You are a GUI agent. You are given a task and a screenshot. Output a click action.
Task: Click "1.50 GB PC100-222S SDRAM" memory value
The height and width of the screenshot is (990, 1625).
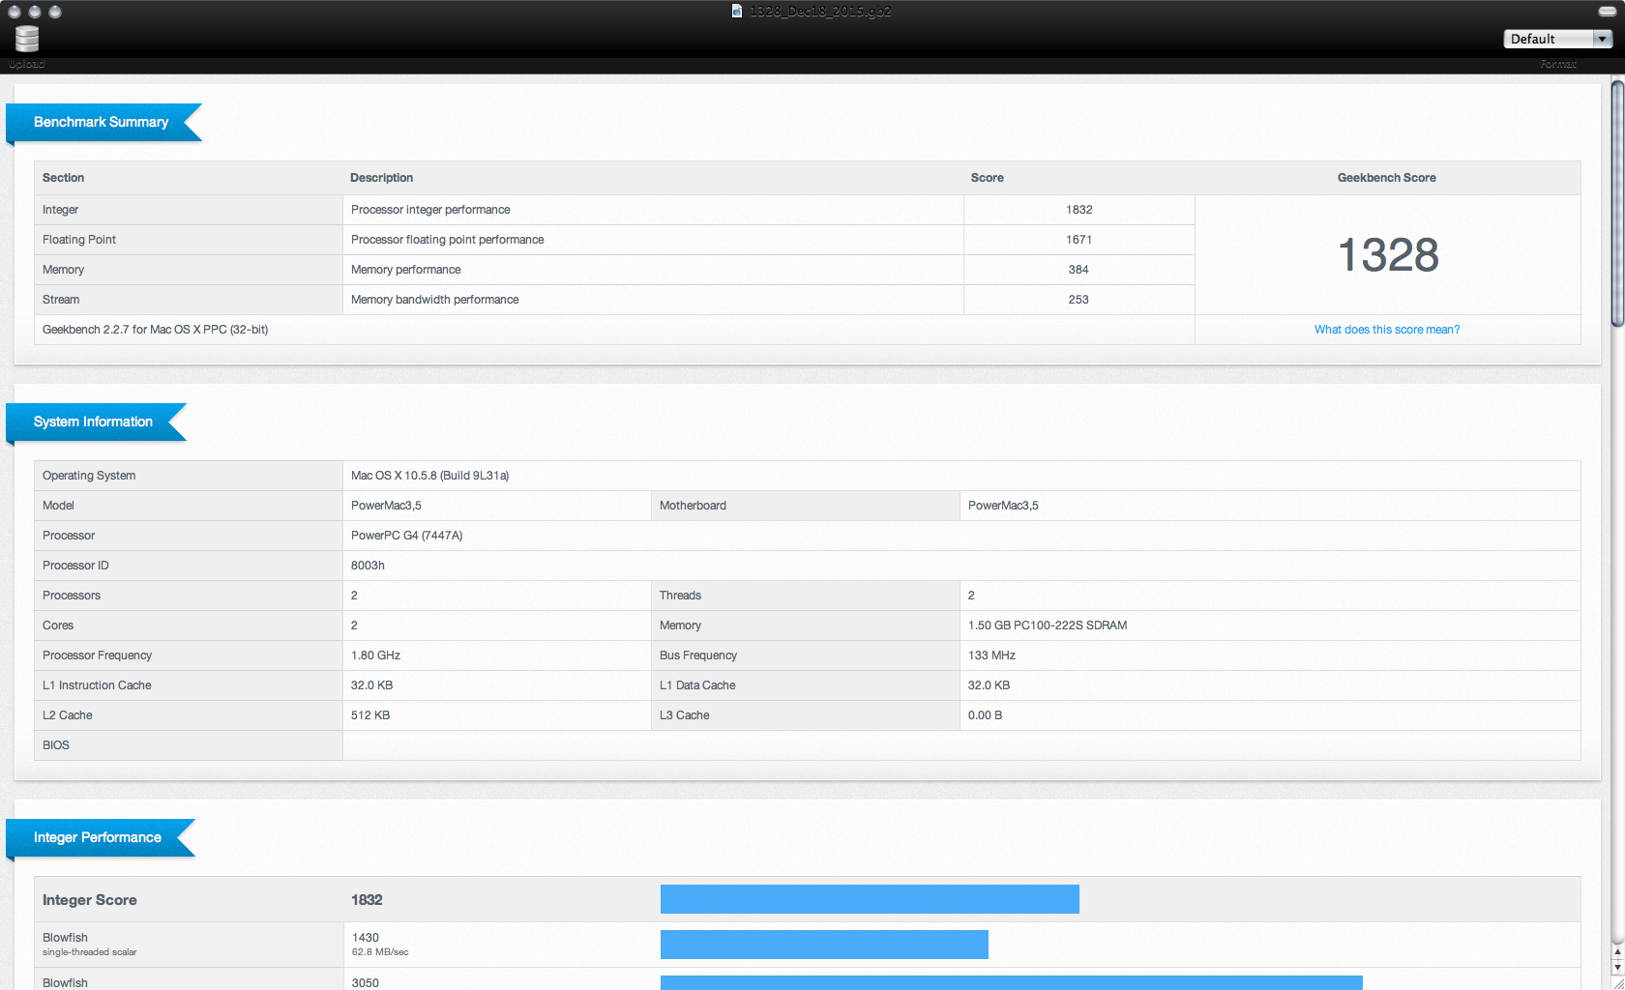coord(1048,626)
